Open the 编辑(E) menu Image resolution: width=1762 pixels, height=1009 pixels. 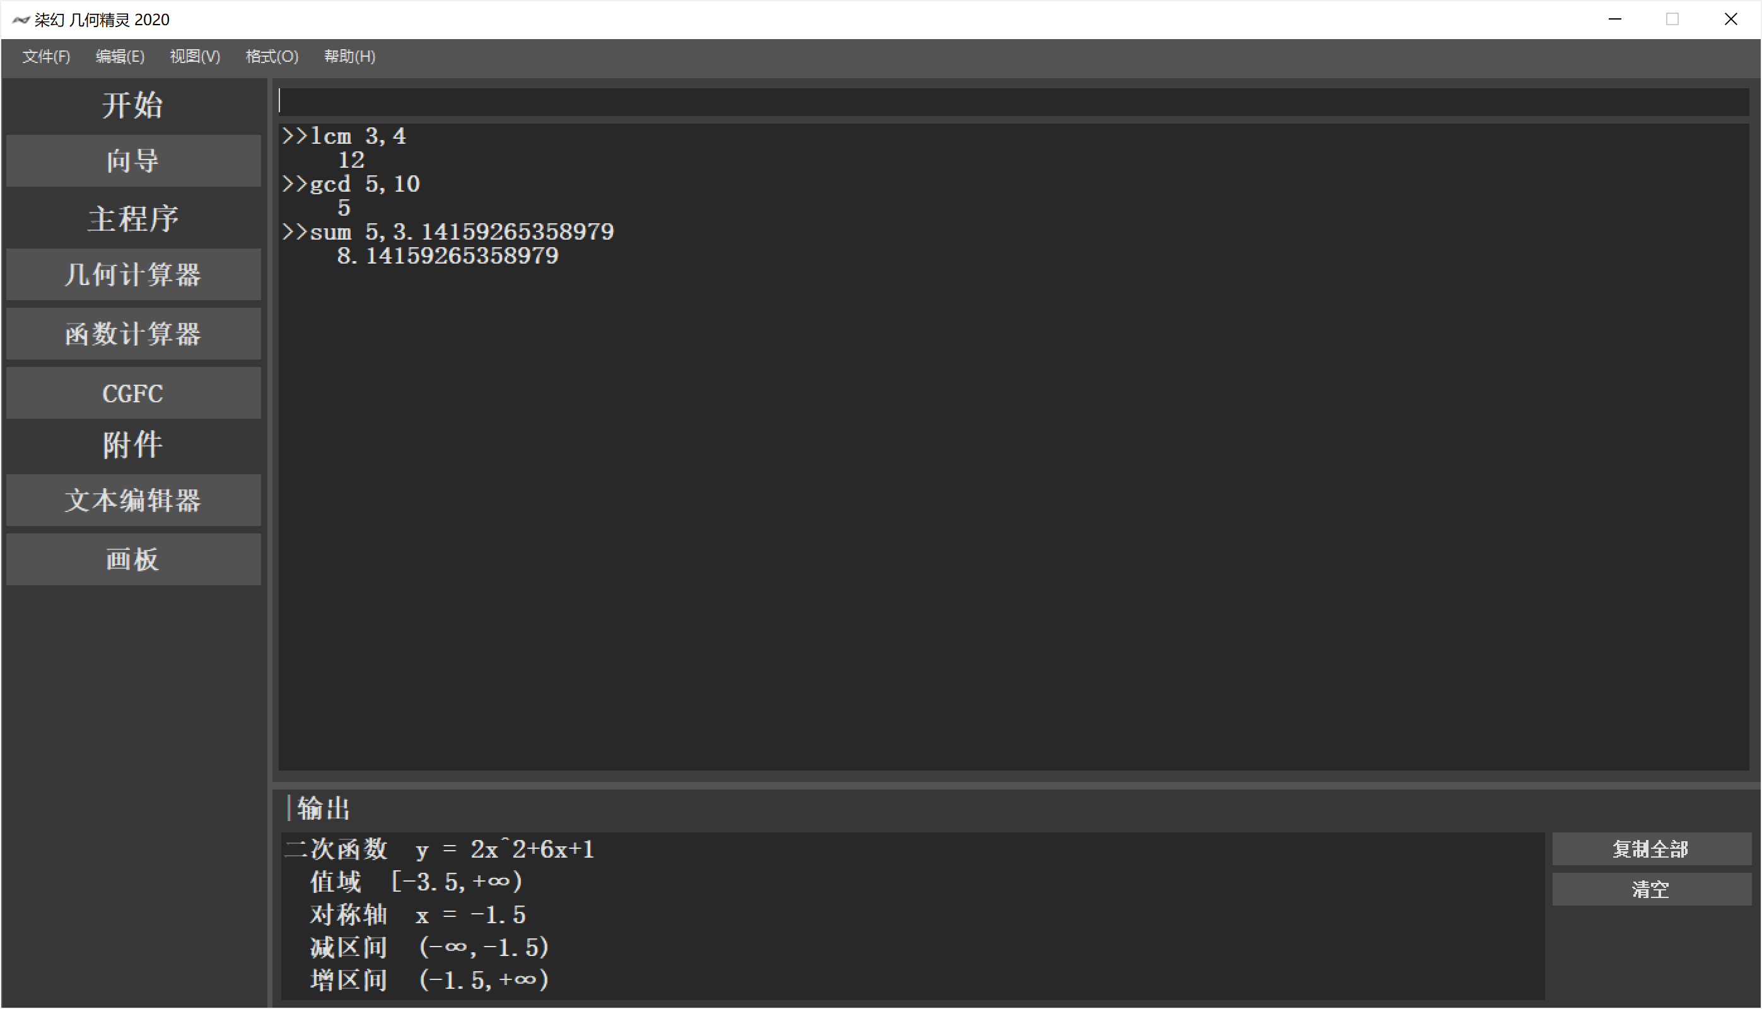tap(120, 57)
